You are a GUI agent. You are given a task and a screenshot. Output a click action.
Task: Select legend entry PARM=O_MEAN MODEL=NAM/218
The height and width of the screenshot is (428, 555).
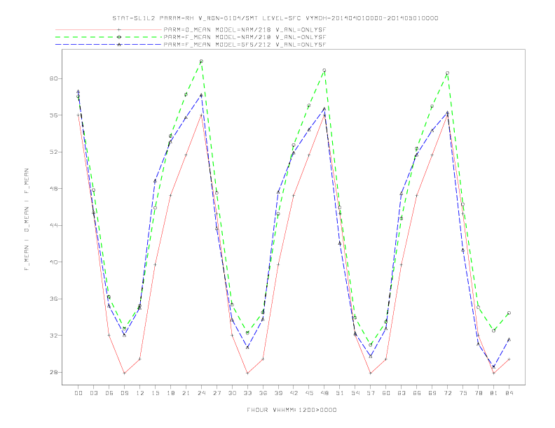[245, 29]
